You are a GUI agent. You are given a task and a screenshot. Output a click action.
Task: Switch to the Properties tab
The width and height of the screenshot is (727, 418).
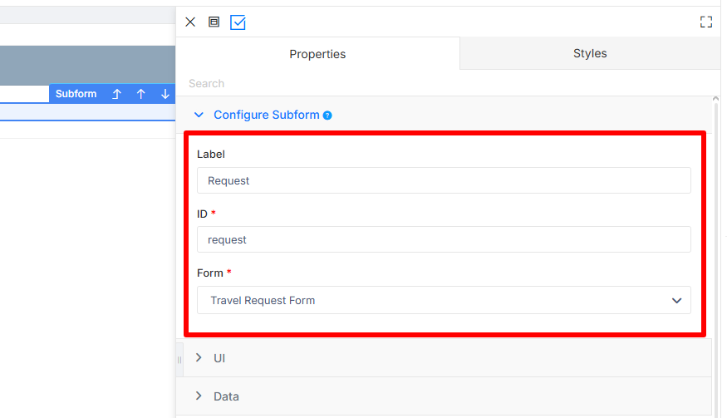317,54
